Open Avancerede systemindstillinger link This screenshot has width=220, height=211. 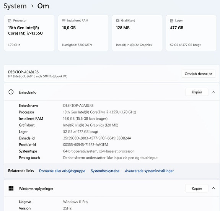point(149,171)
